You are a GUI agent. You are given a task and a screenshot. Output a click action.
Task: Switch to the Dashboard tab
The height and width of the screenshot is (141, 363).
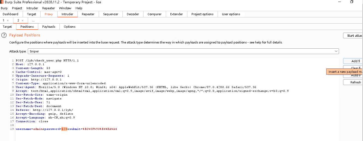11,14
